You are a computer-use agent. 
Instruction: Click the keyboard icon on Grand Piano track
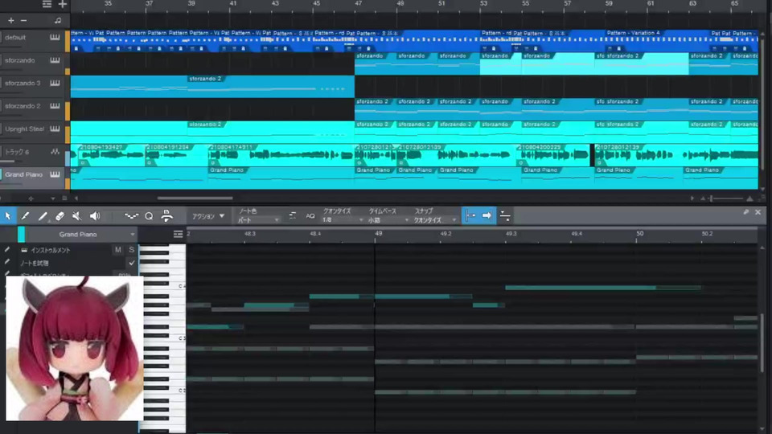pyautogui.click(x=55, y=174)
